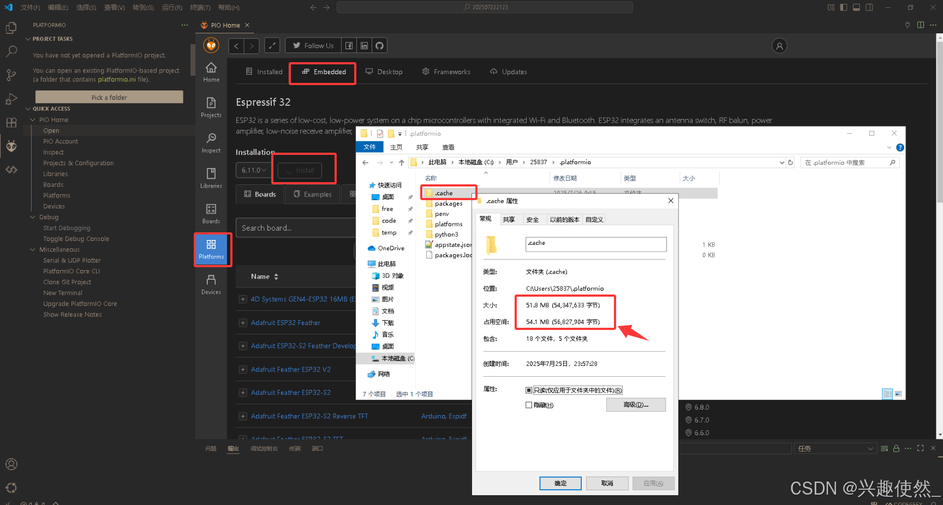Open the Search view in activity bar
943x505 pixels.
pos(11,51)
